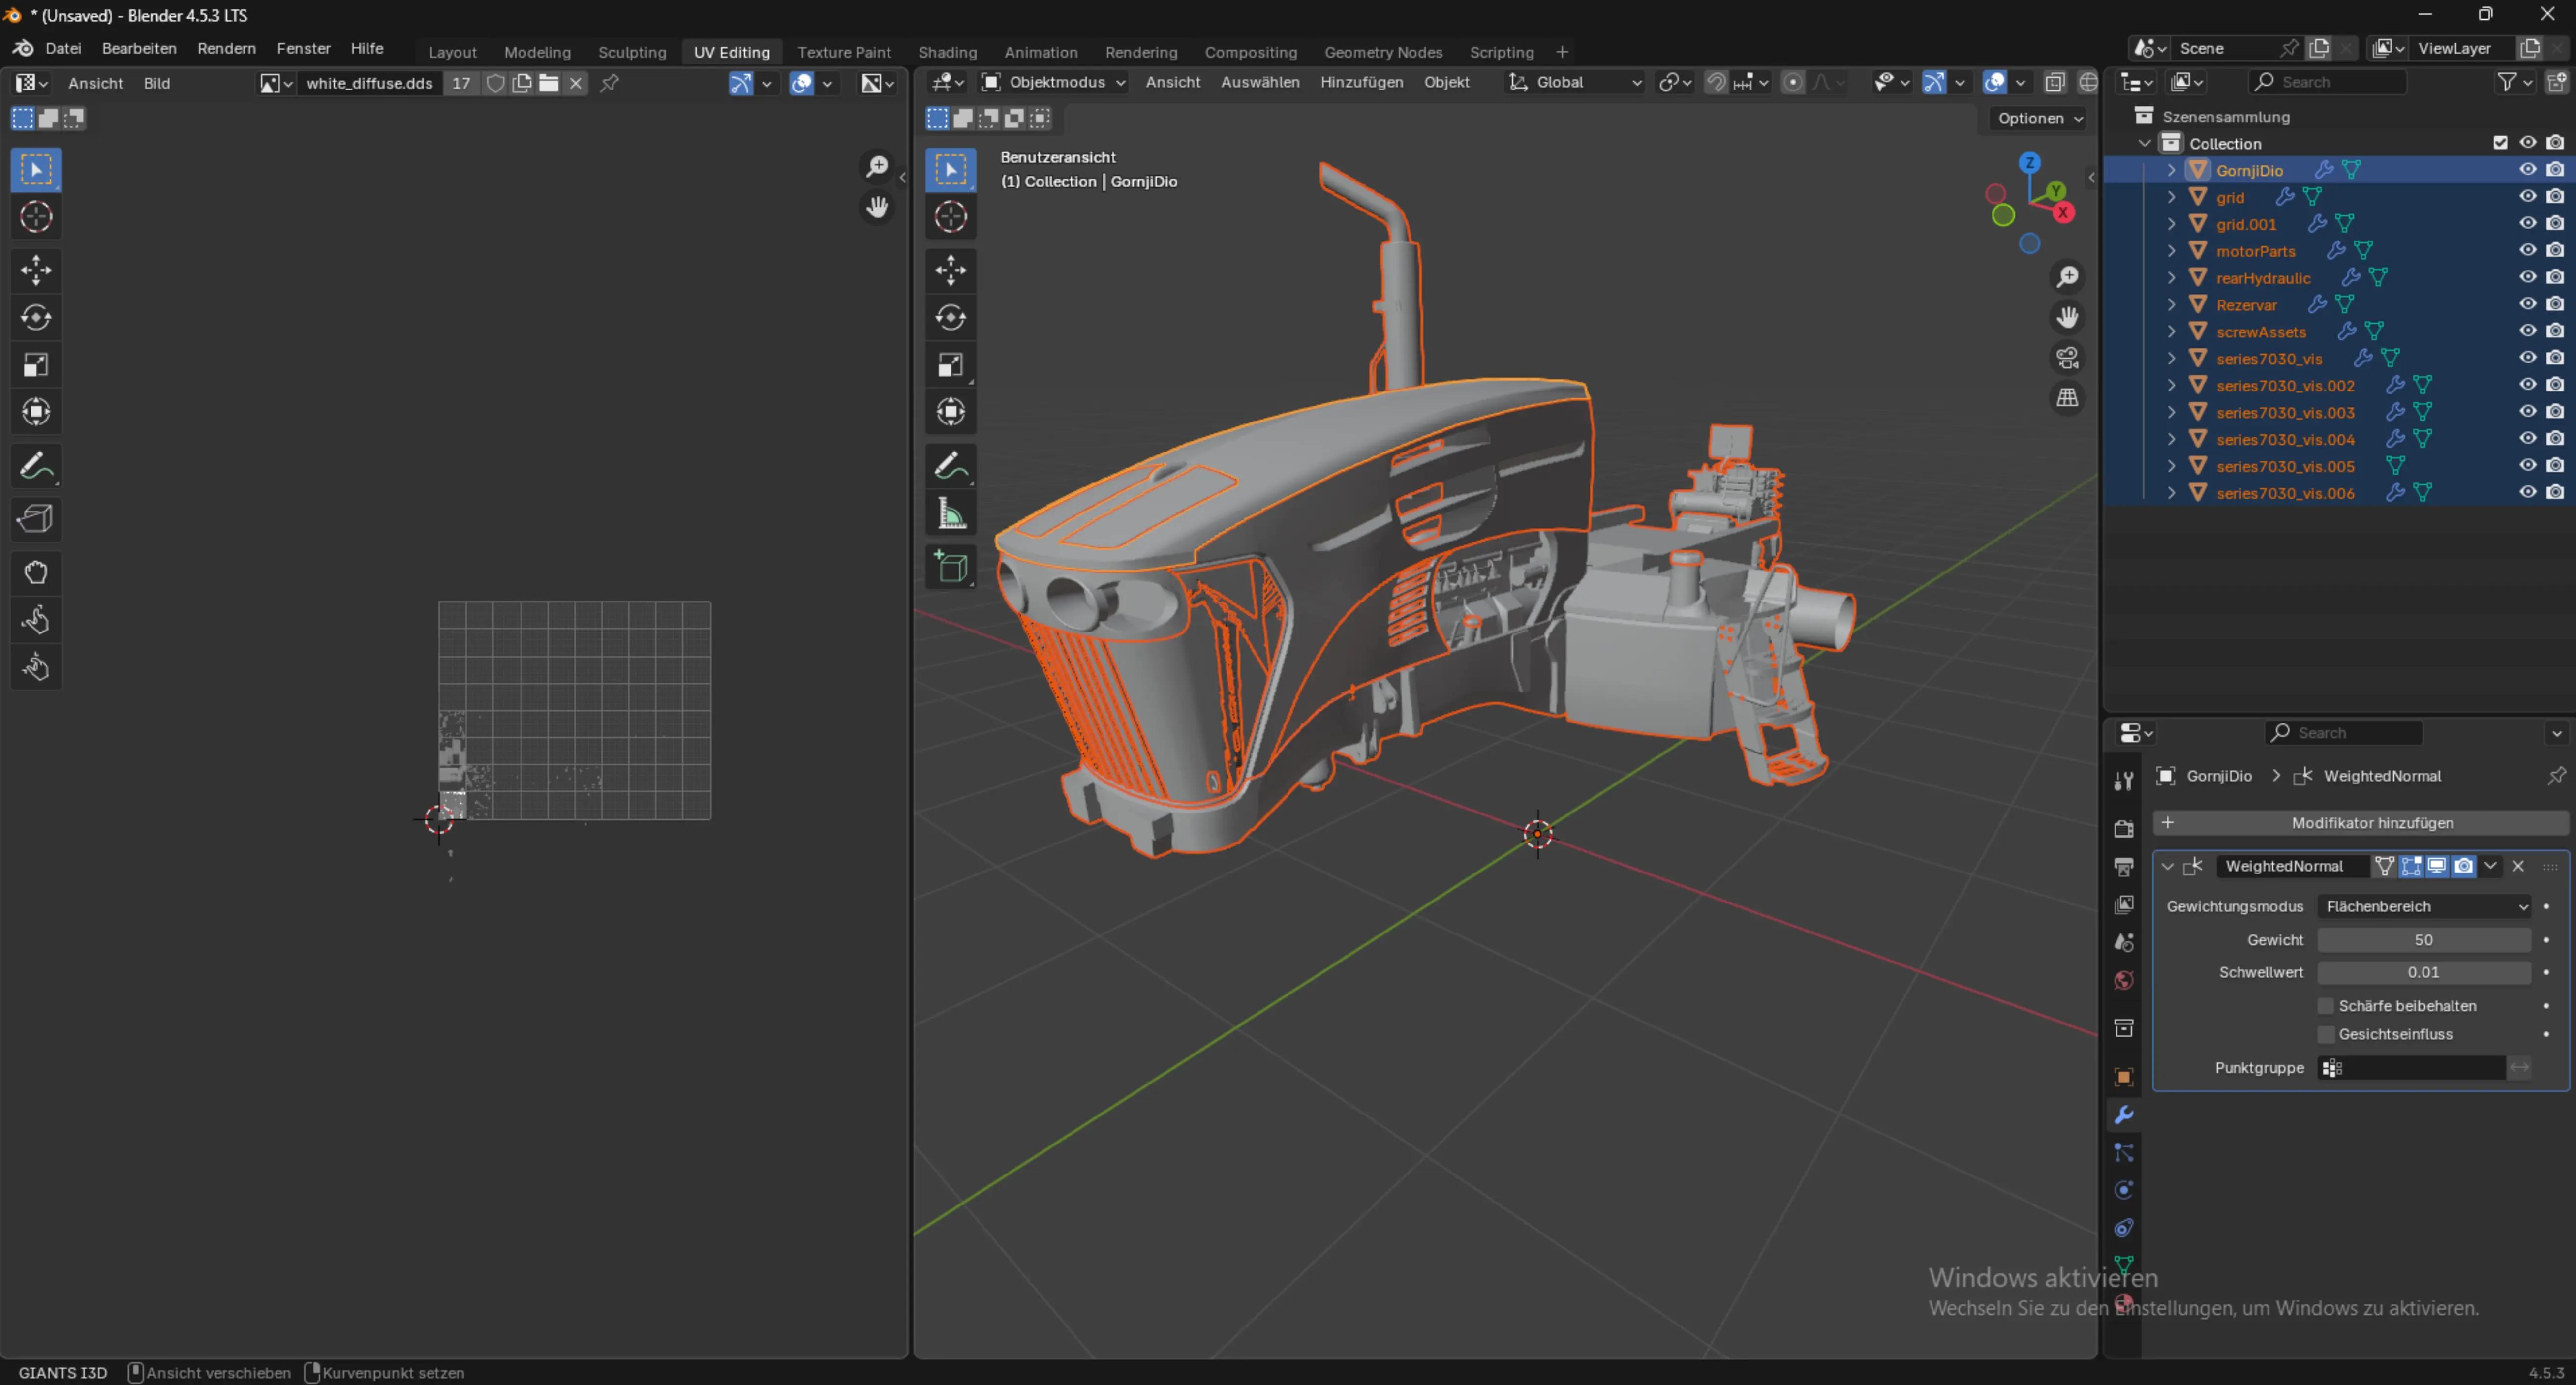Viewport: 2576px width, 1385px height.
Task: Select the Annotate tool in the 3D viewport toolbar
Action: click(950, 466)
